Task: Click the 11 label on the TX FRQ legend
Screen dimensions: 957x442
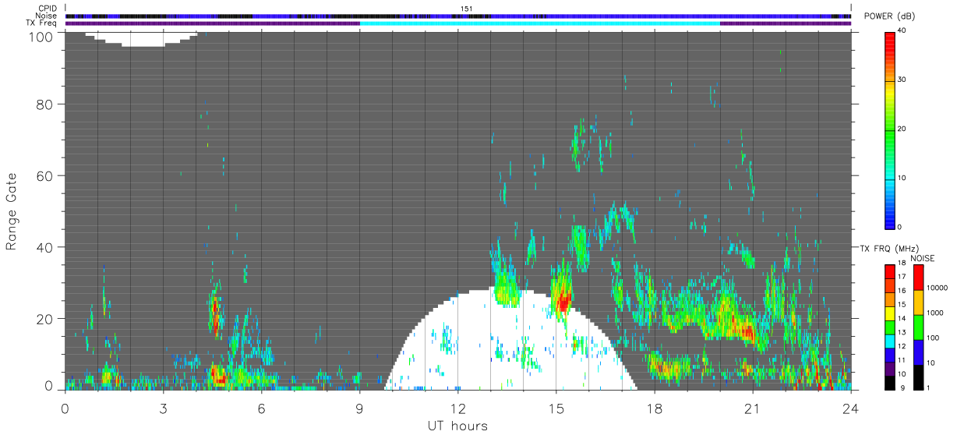Action: [x=900, y=360]
